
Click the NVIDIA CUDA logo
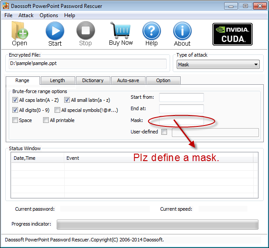(x=233, y=34)
